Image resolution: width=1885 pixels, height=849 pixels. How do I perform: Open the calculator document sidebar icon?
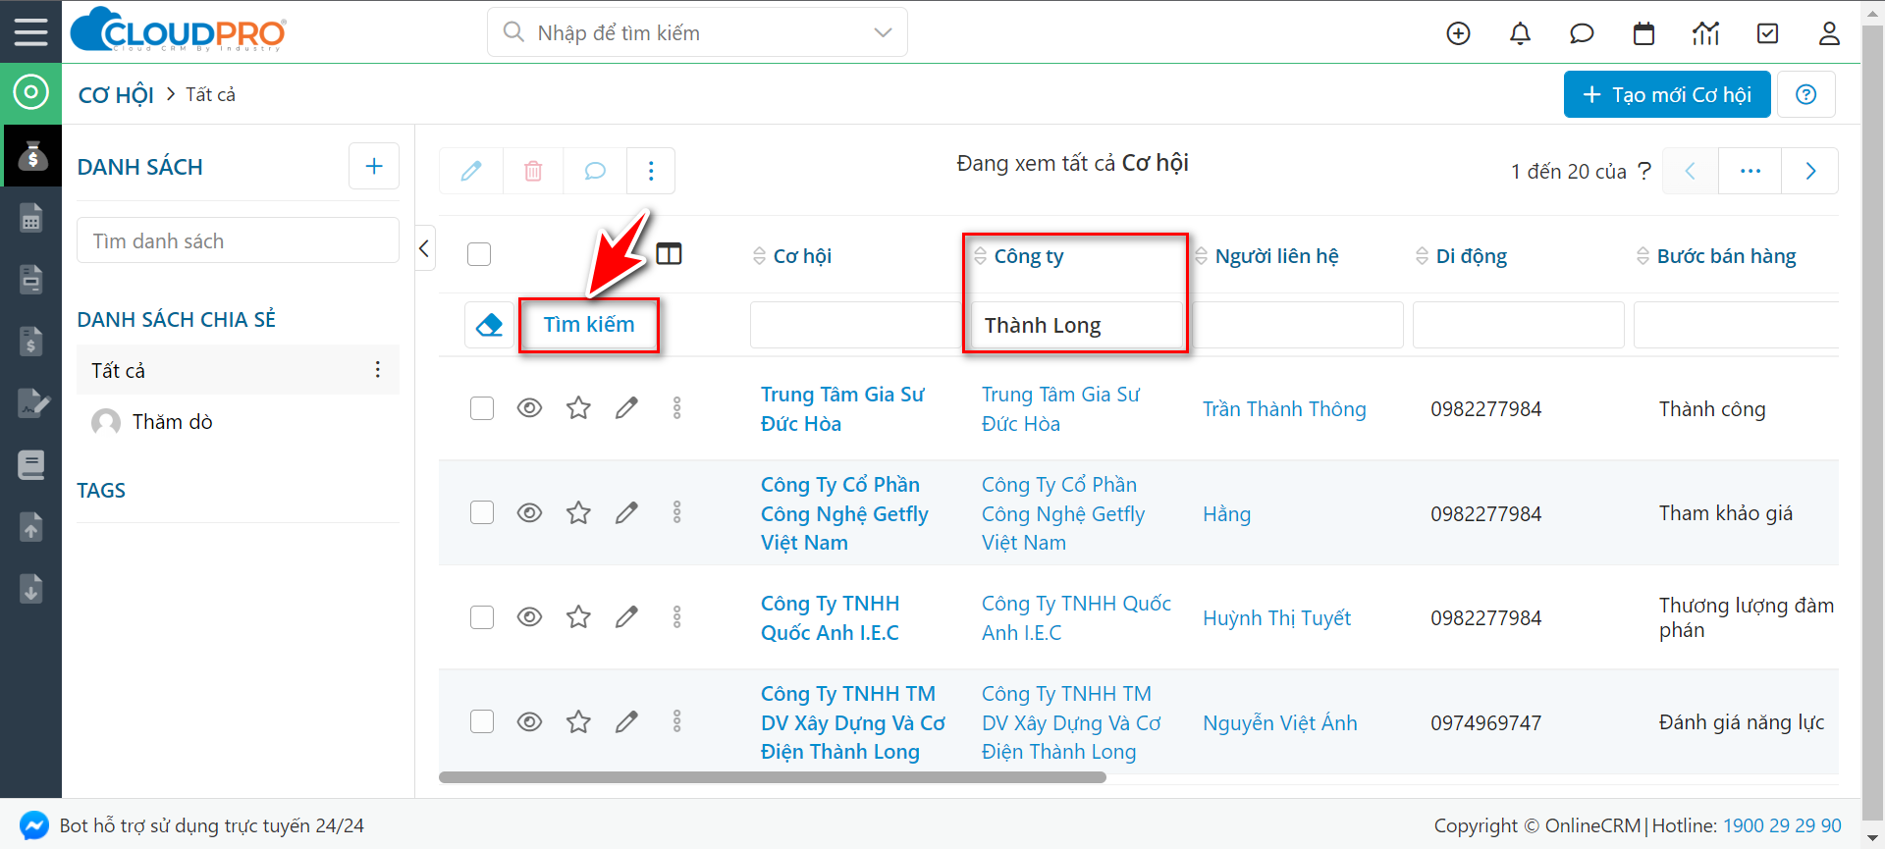click(31, 218)
